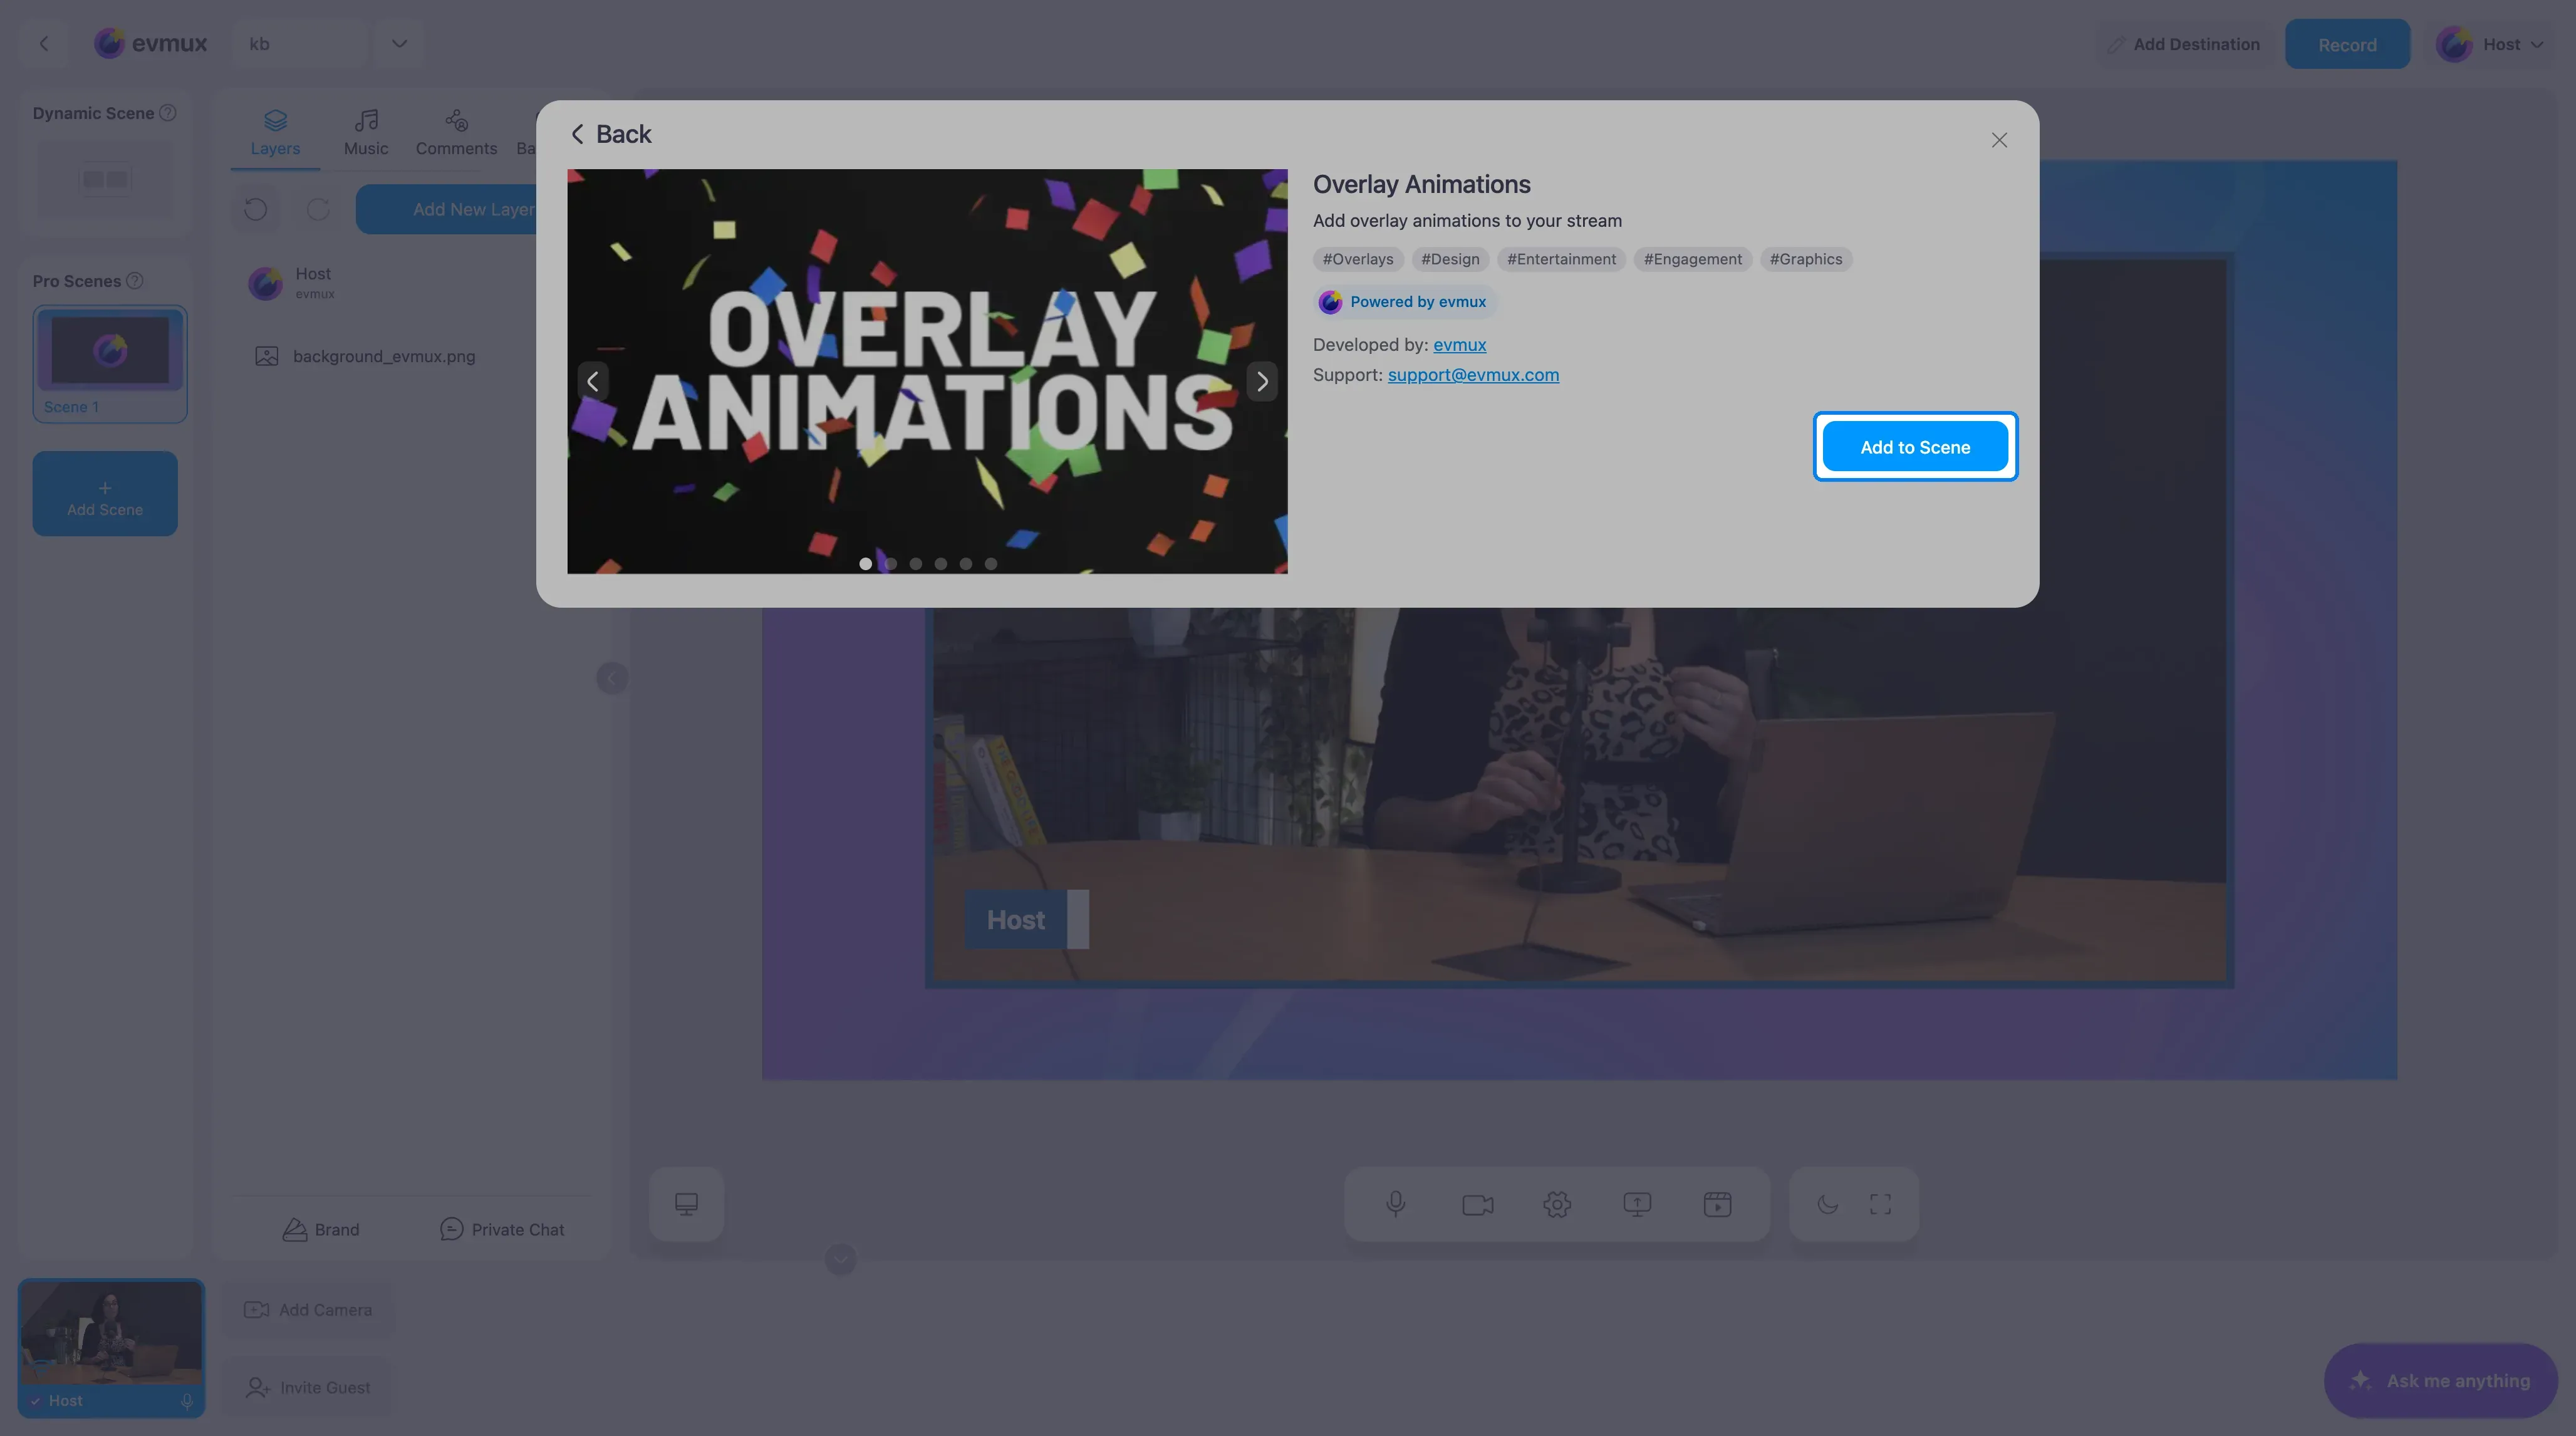This screenshot has width=2576, height=1436.
Task: Click the #Design tag
Action: point(1450,259)
